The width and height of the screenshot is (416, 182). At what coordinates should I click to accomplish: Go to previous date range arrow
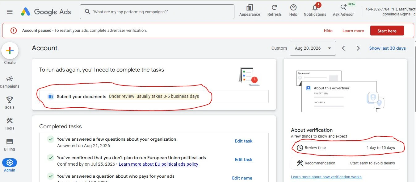[343, 48]
